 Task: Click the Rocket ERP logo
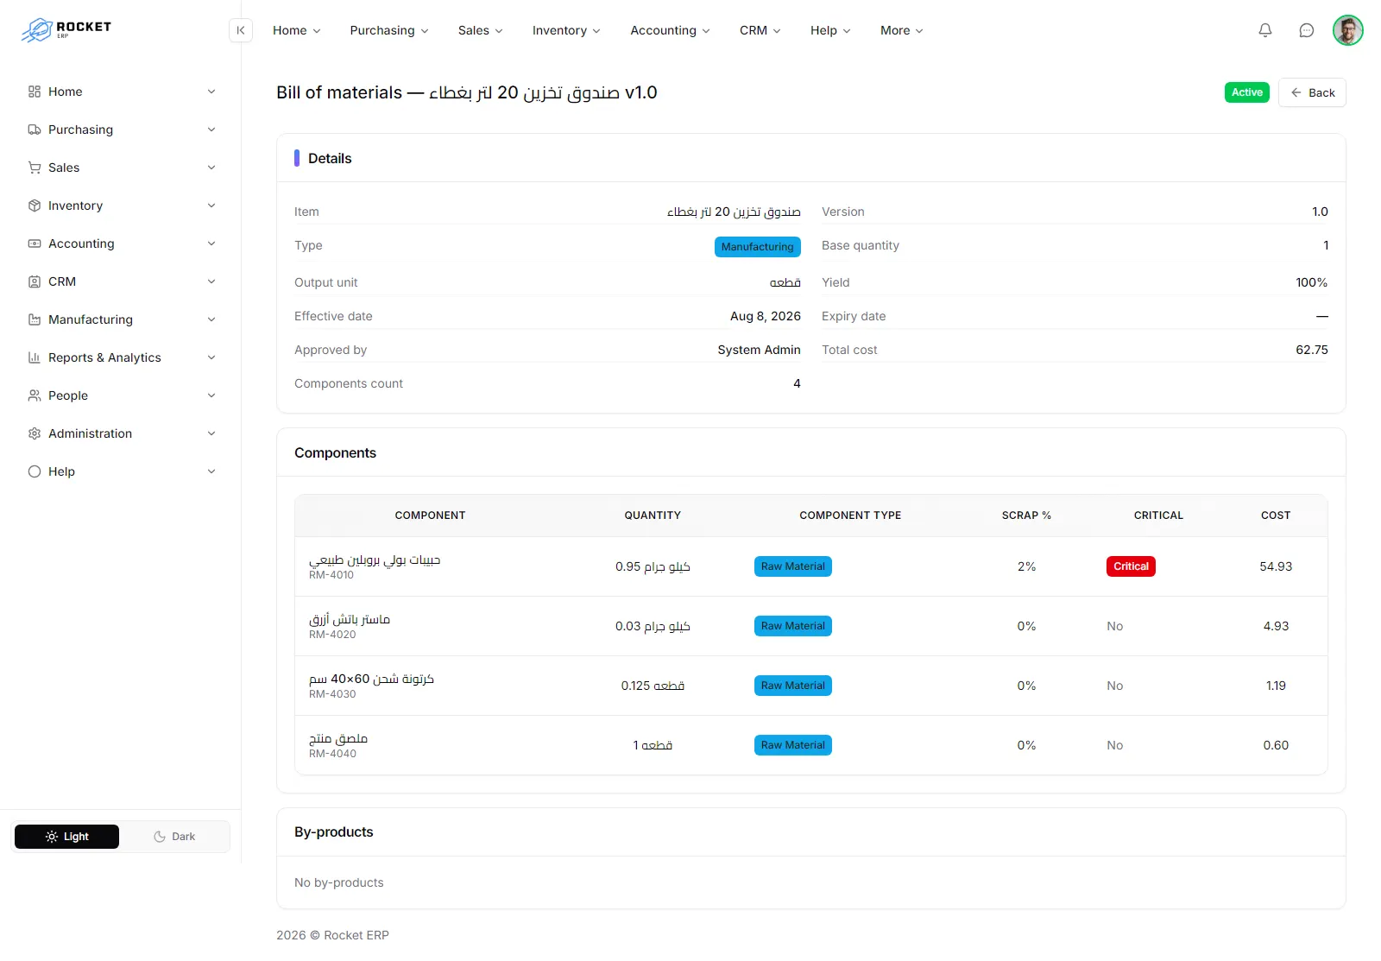[66, 30]
